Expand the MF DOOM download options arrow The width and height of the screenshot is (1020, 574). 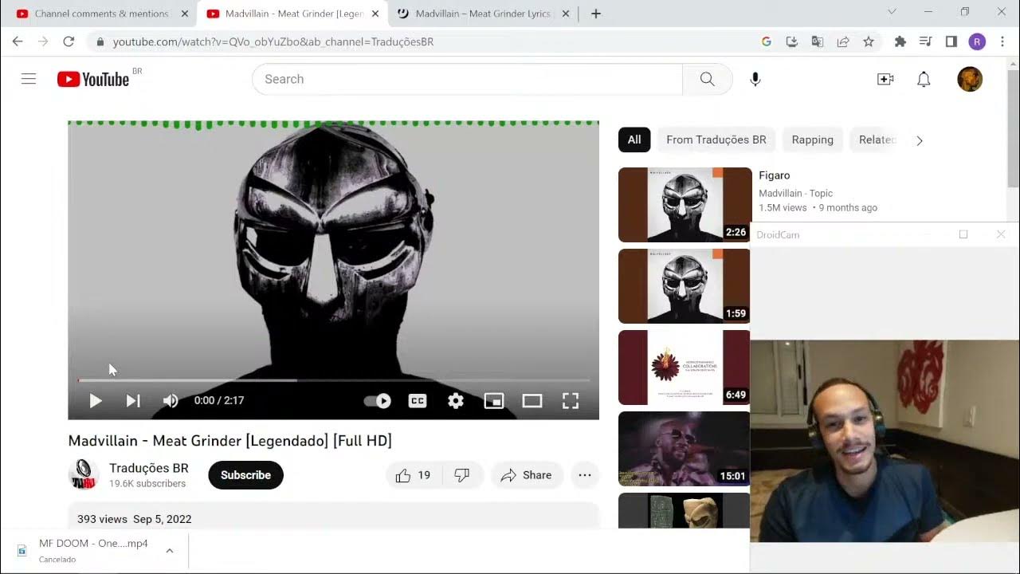170,550
